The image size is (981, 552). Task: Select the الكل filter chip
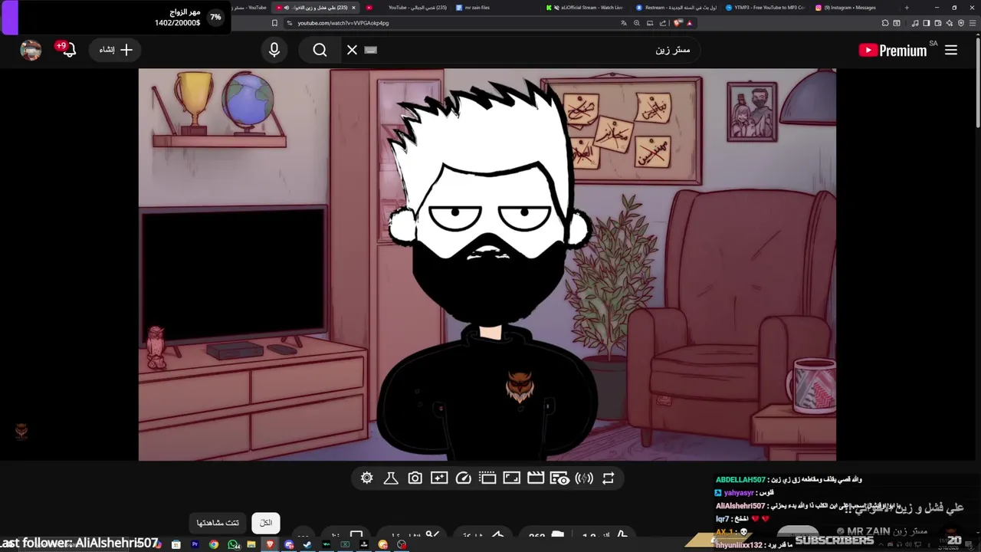pos(266,523)
